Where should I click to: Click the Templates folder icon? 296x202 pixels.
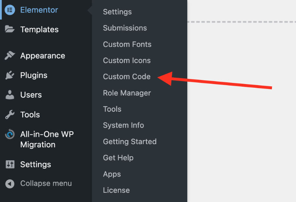(x=10, y=29)
